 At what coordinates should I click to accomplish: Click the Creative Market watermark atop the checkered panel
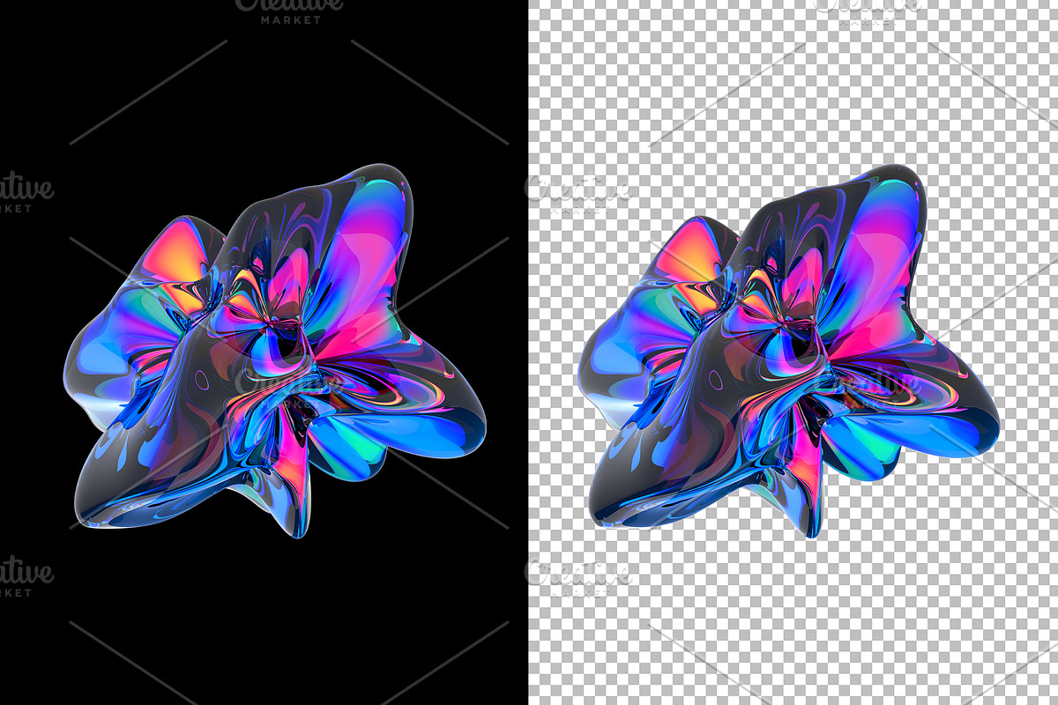coord(868,9)
